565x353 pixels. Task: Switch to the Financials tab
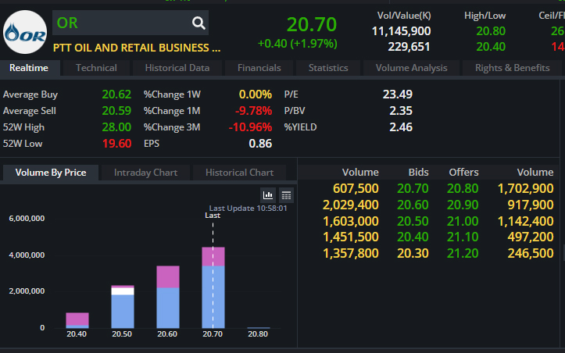pos(259,68)
